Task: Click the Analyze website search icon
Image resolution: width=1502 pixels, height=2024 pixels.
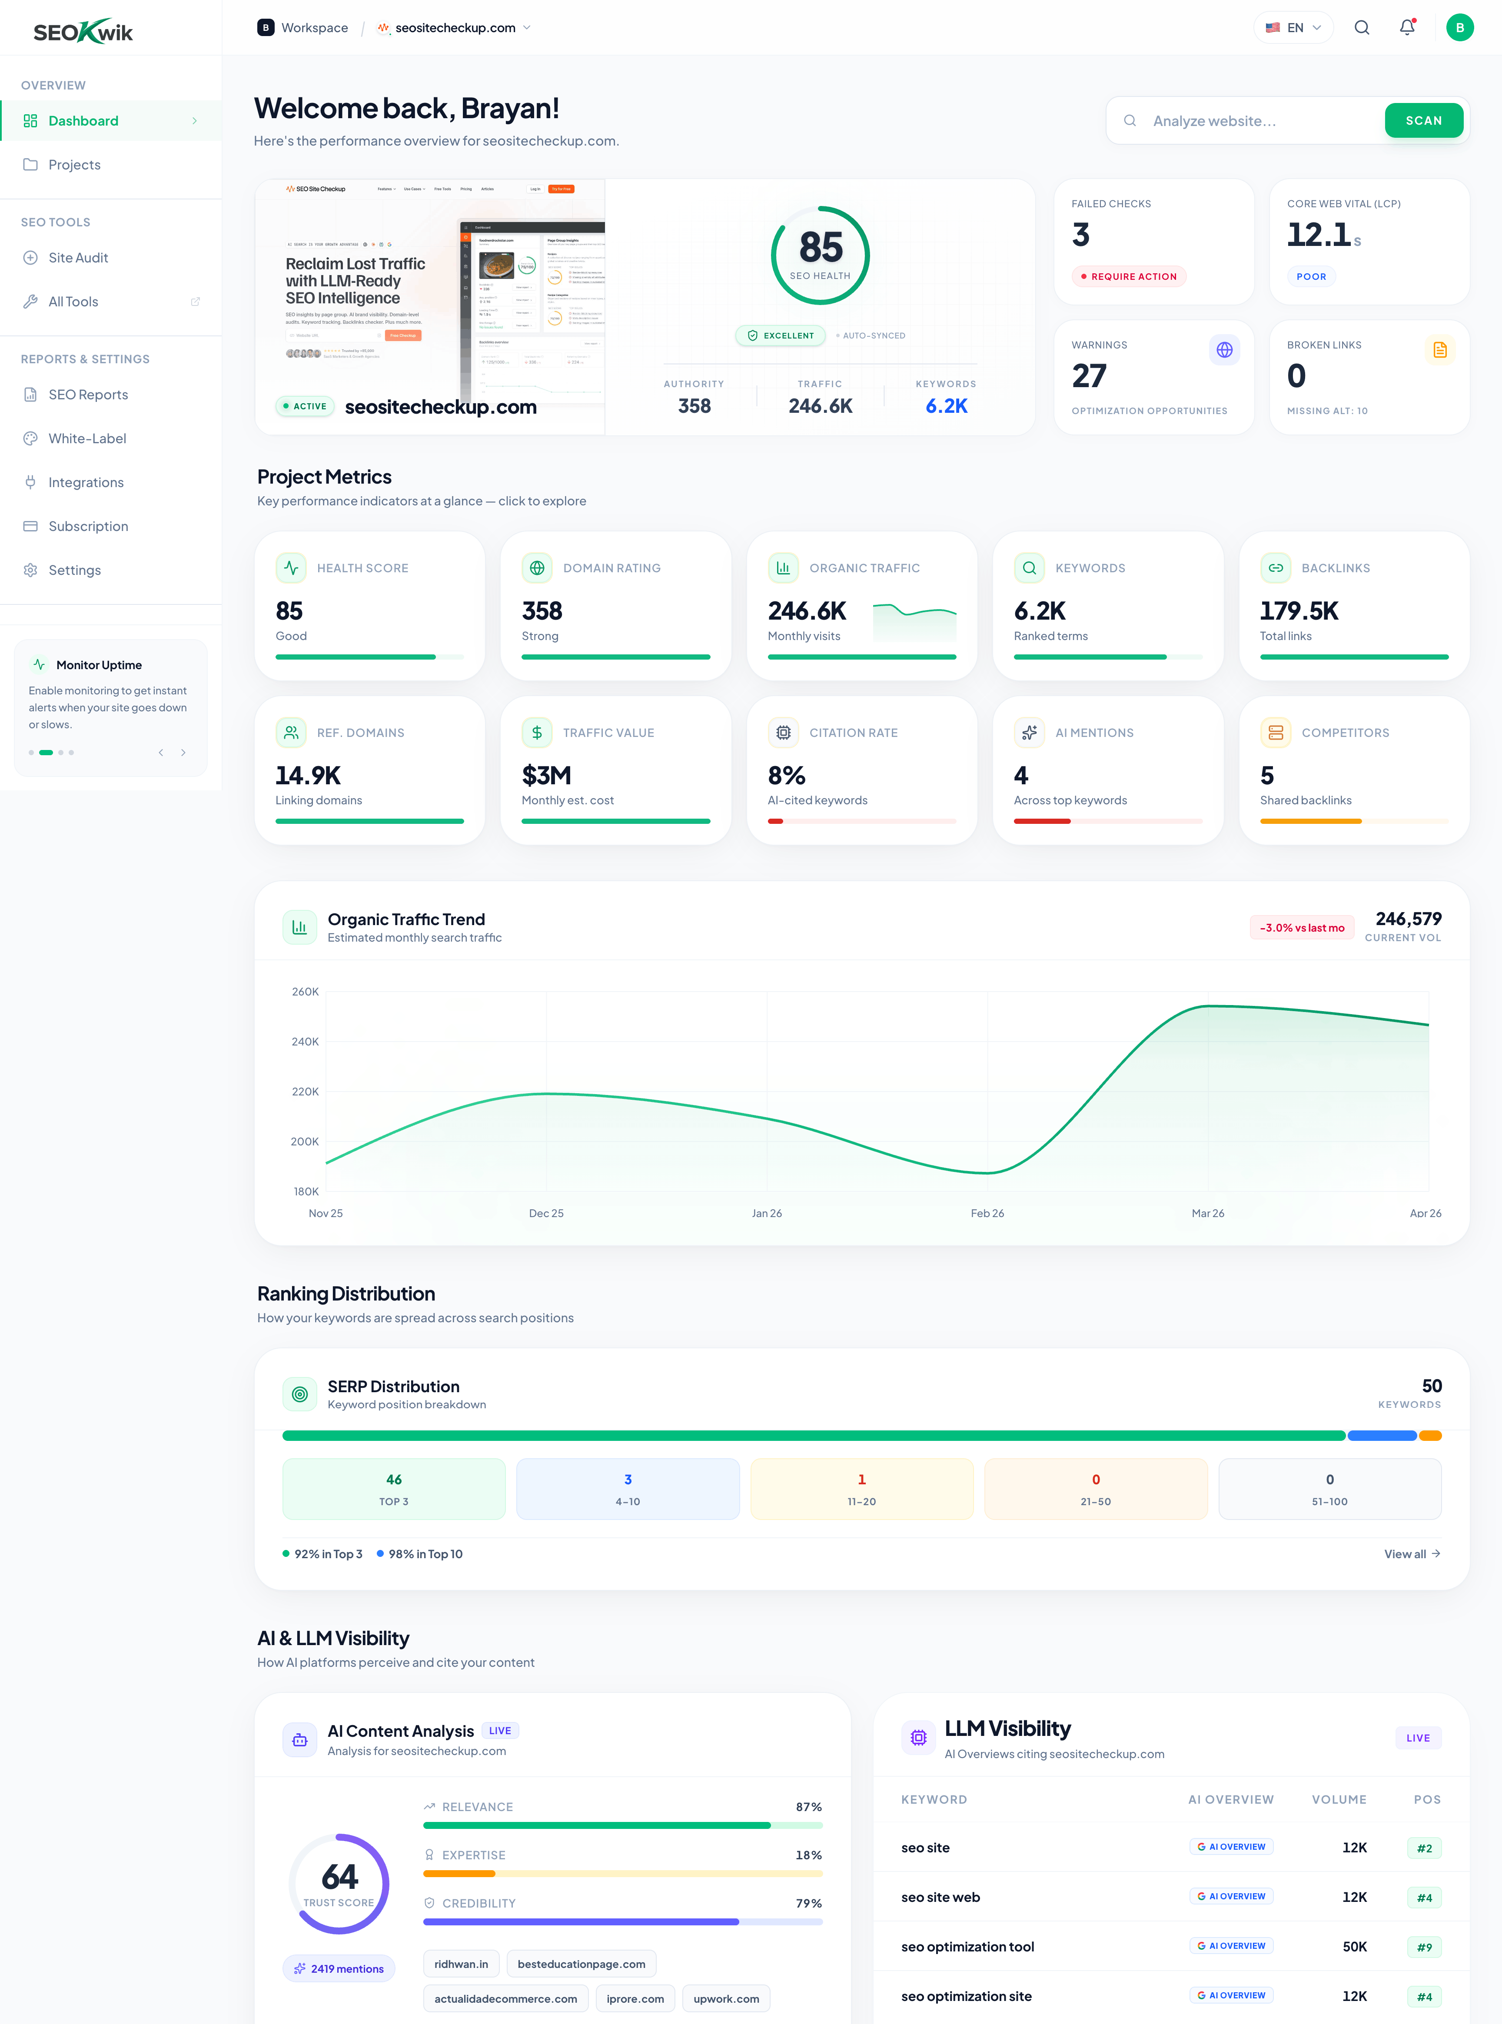Action: (x=1129, y=120)
